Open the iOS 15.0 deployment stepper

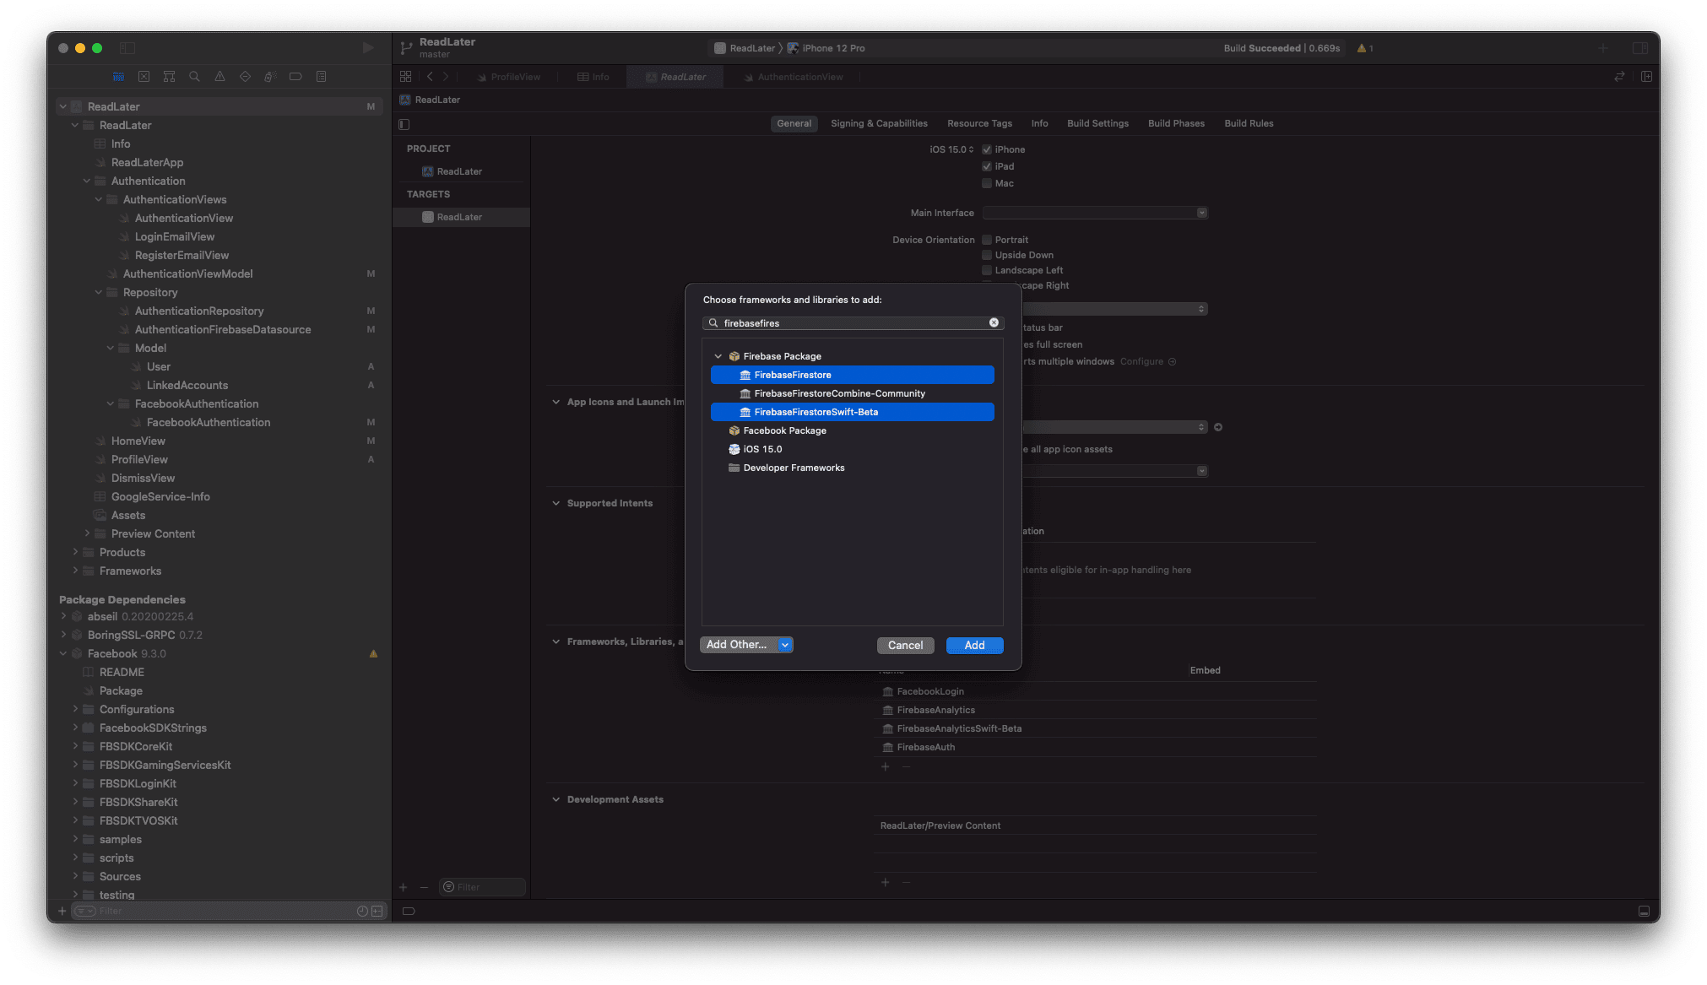pos(951,149)
